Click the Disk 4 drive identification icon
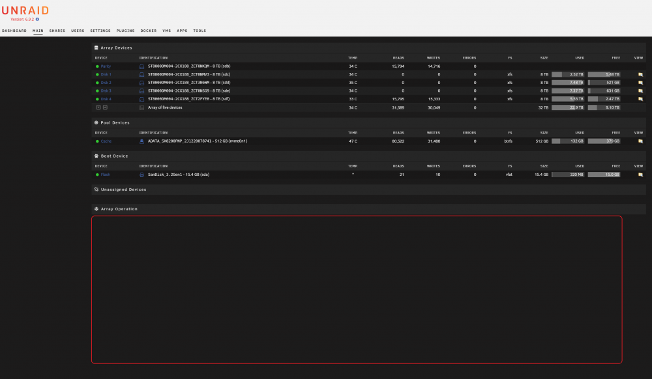 (x=141, y=99)
